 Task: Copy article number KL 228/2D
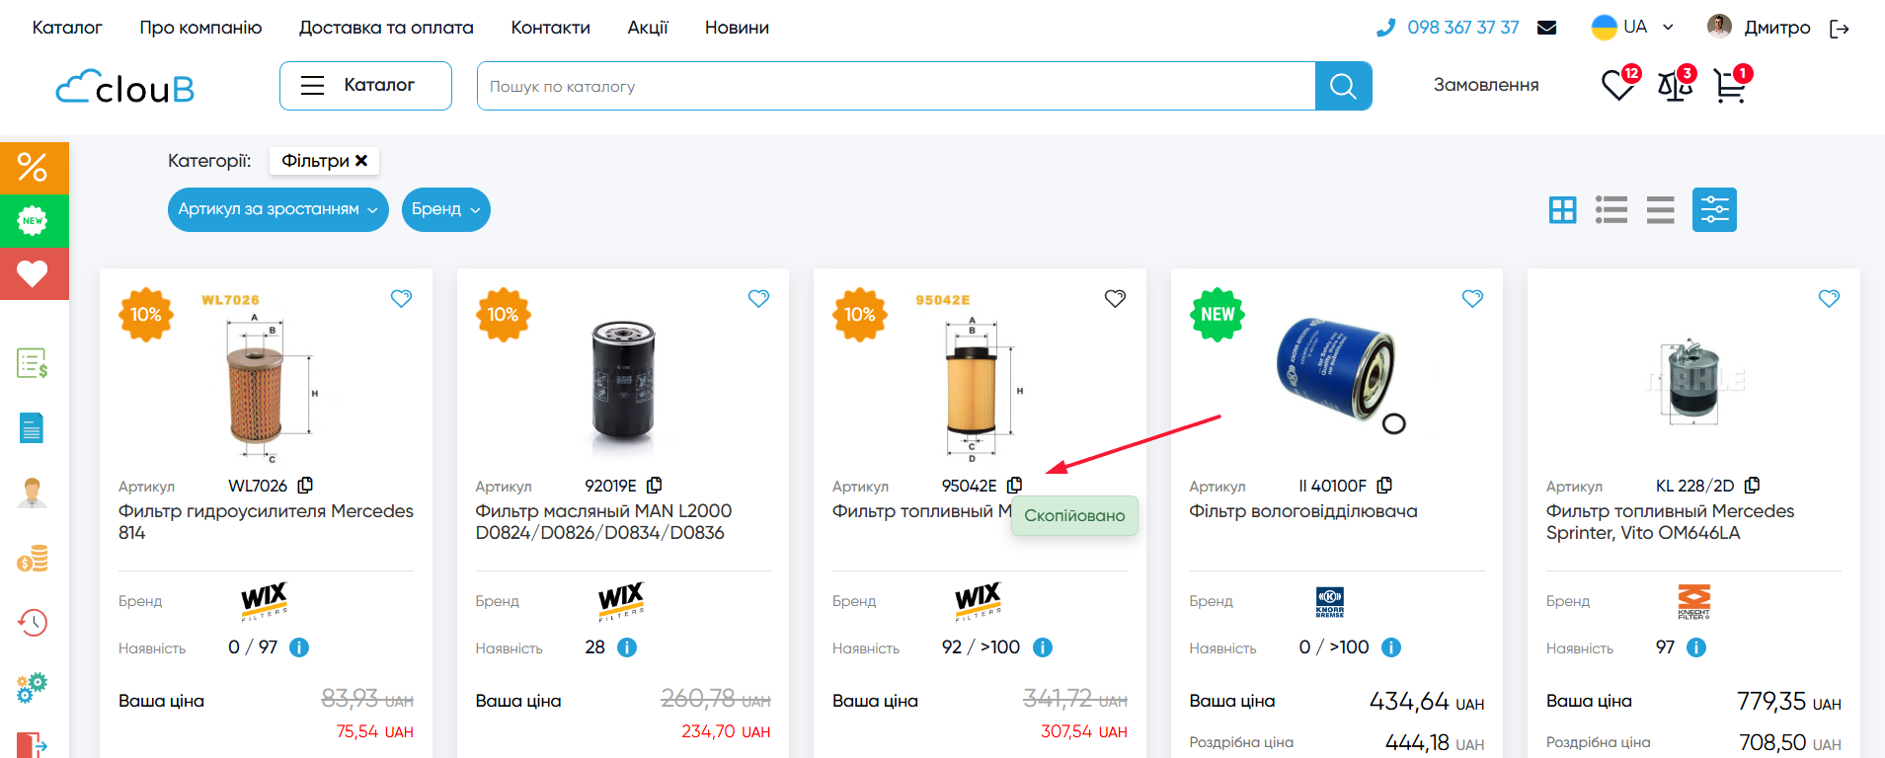pos(1752,486)
